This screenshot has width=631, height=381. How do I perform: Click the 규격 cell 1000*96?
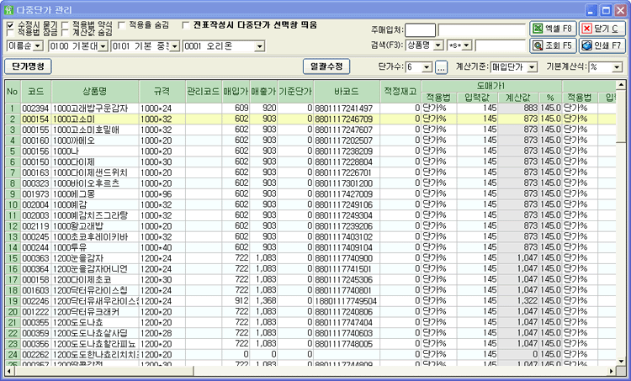162,194
